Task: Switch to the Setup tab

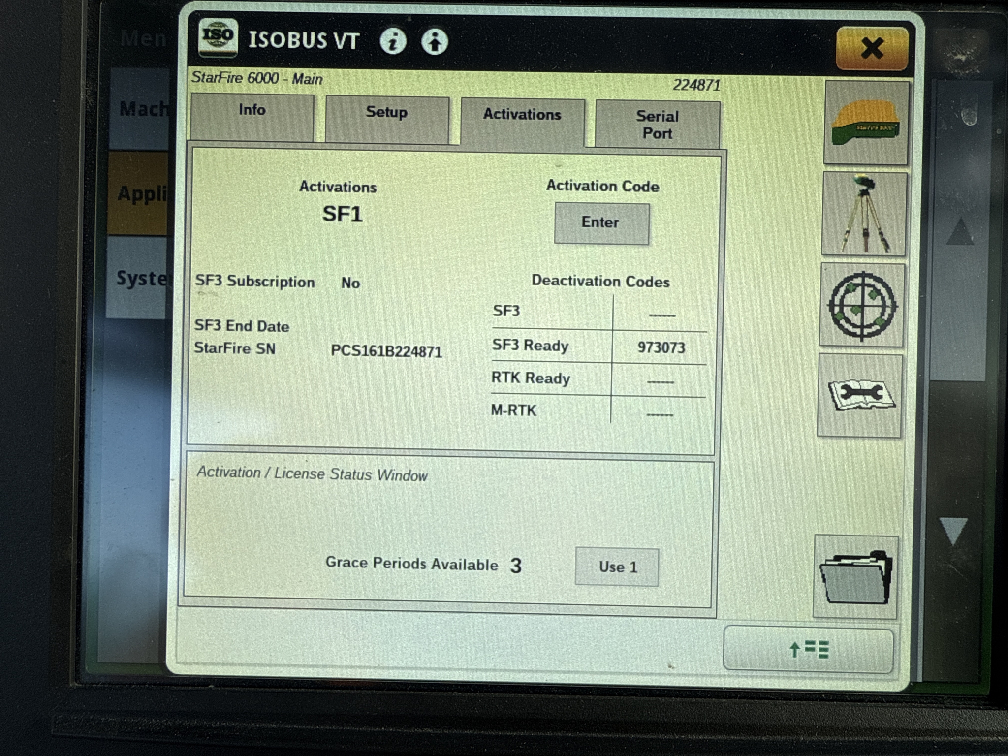Action: [387, 120]
